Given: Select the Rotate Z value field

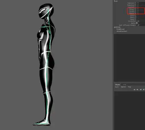Looking at the screenshot, I should [141, 13].
